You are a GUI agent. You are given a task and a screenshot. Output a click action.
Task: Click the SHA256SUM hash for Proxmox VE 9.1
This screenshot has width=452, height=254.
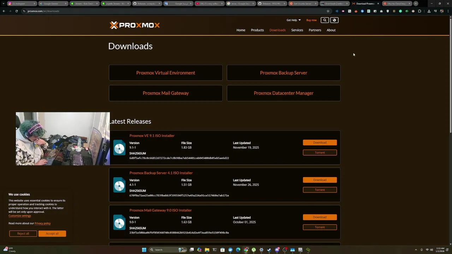179,158
